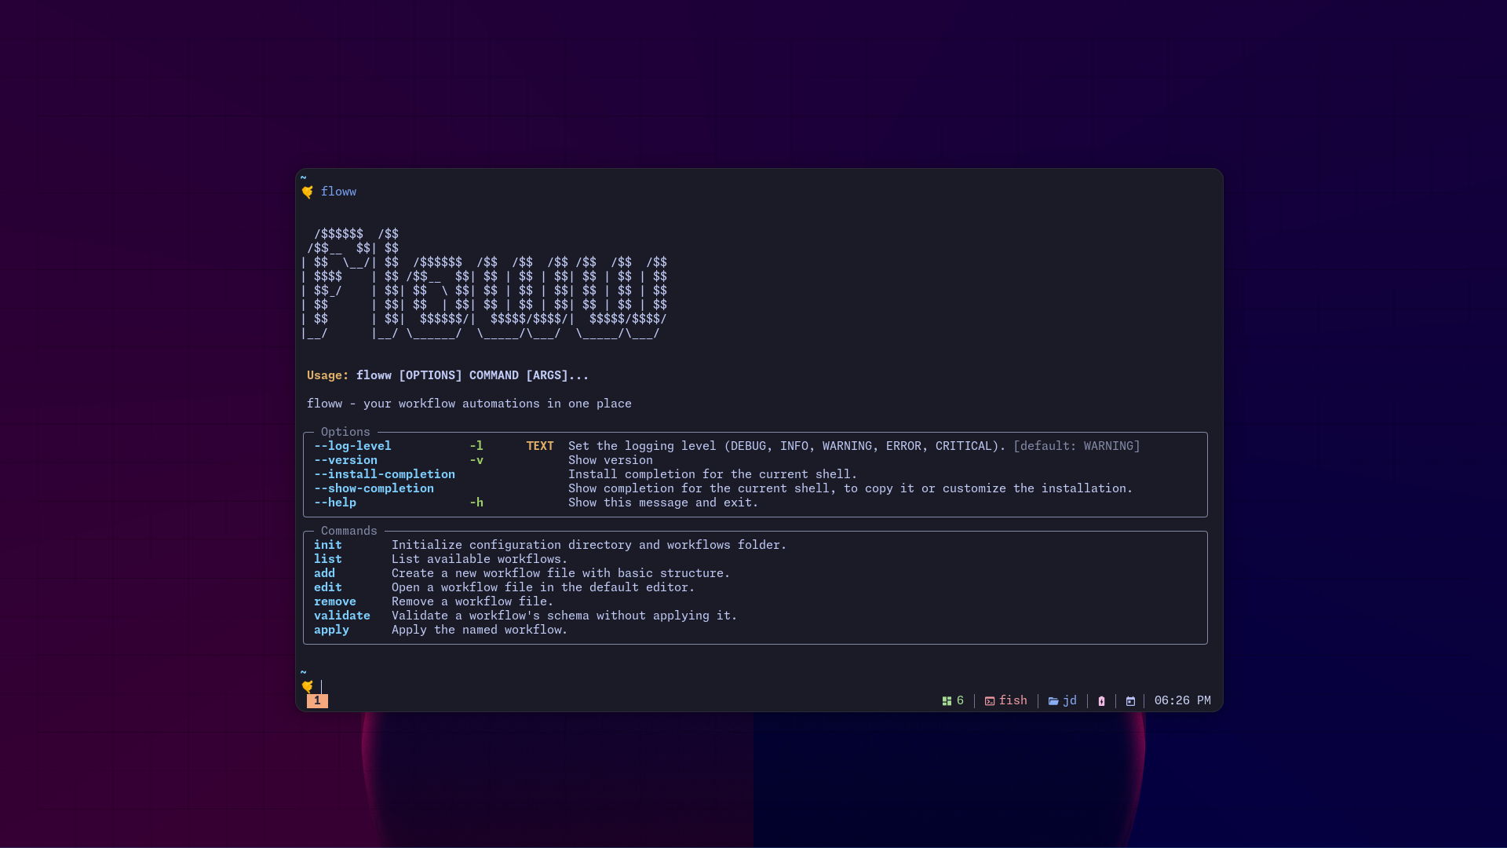Click Remove a workflow file description
This screenshot has width=1507, height=848.
point(473,601)
